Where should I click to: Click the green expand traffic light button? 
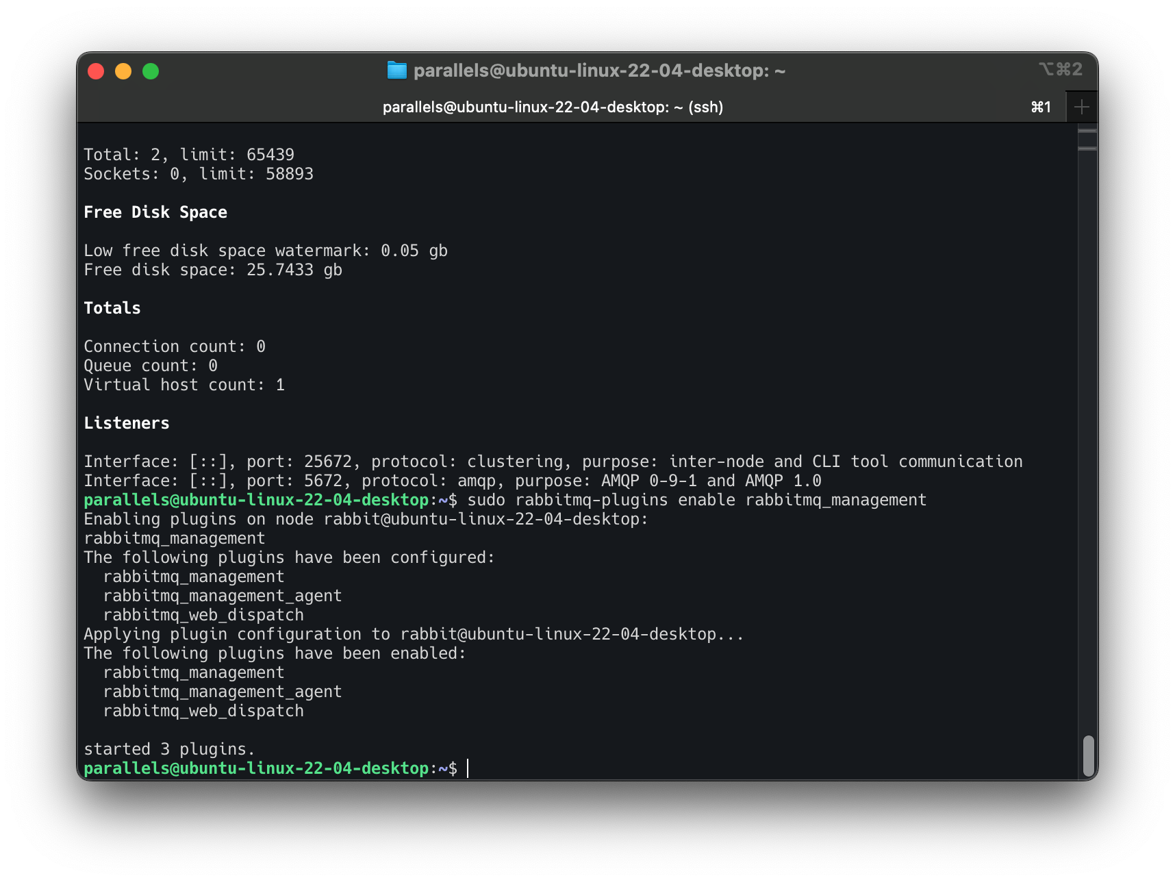(151, 71)
